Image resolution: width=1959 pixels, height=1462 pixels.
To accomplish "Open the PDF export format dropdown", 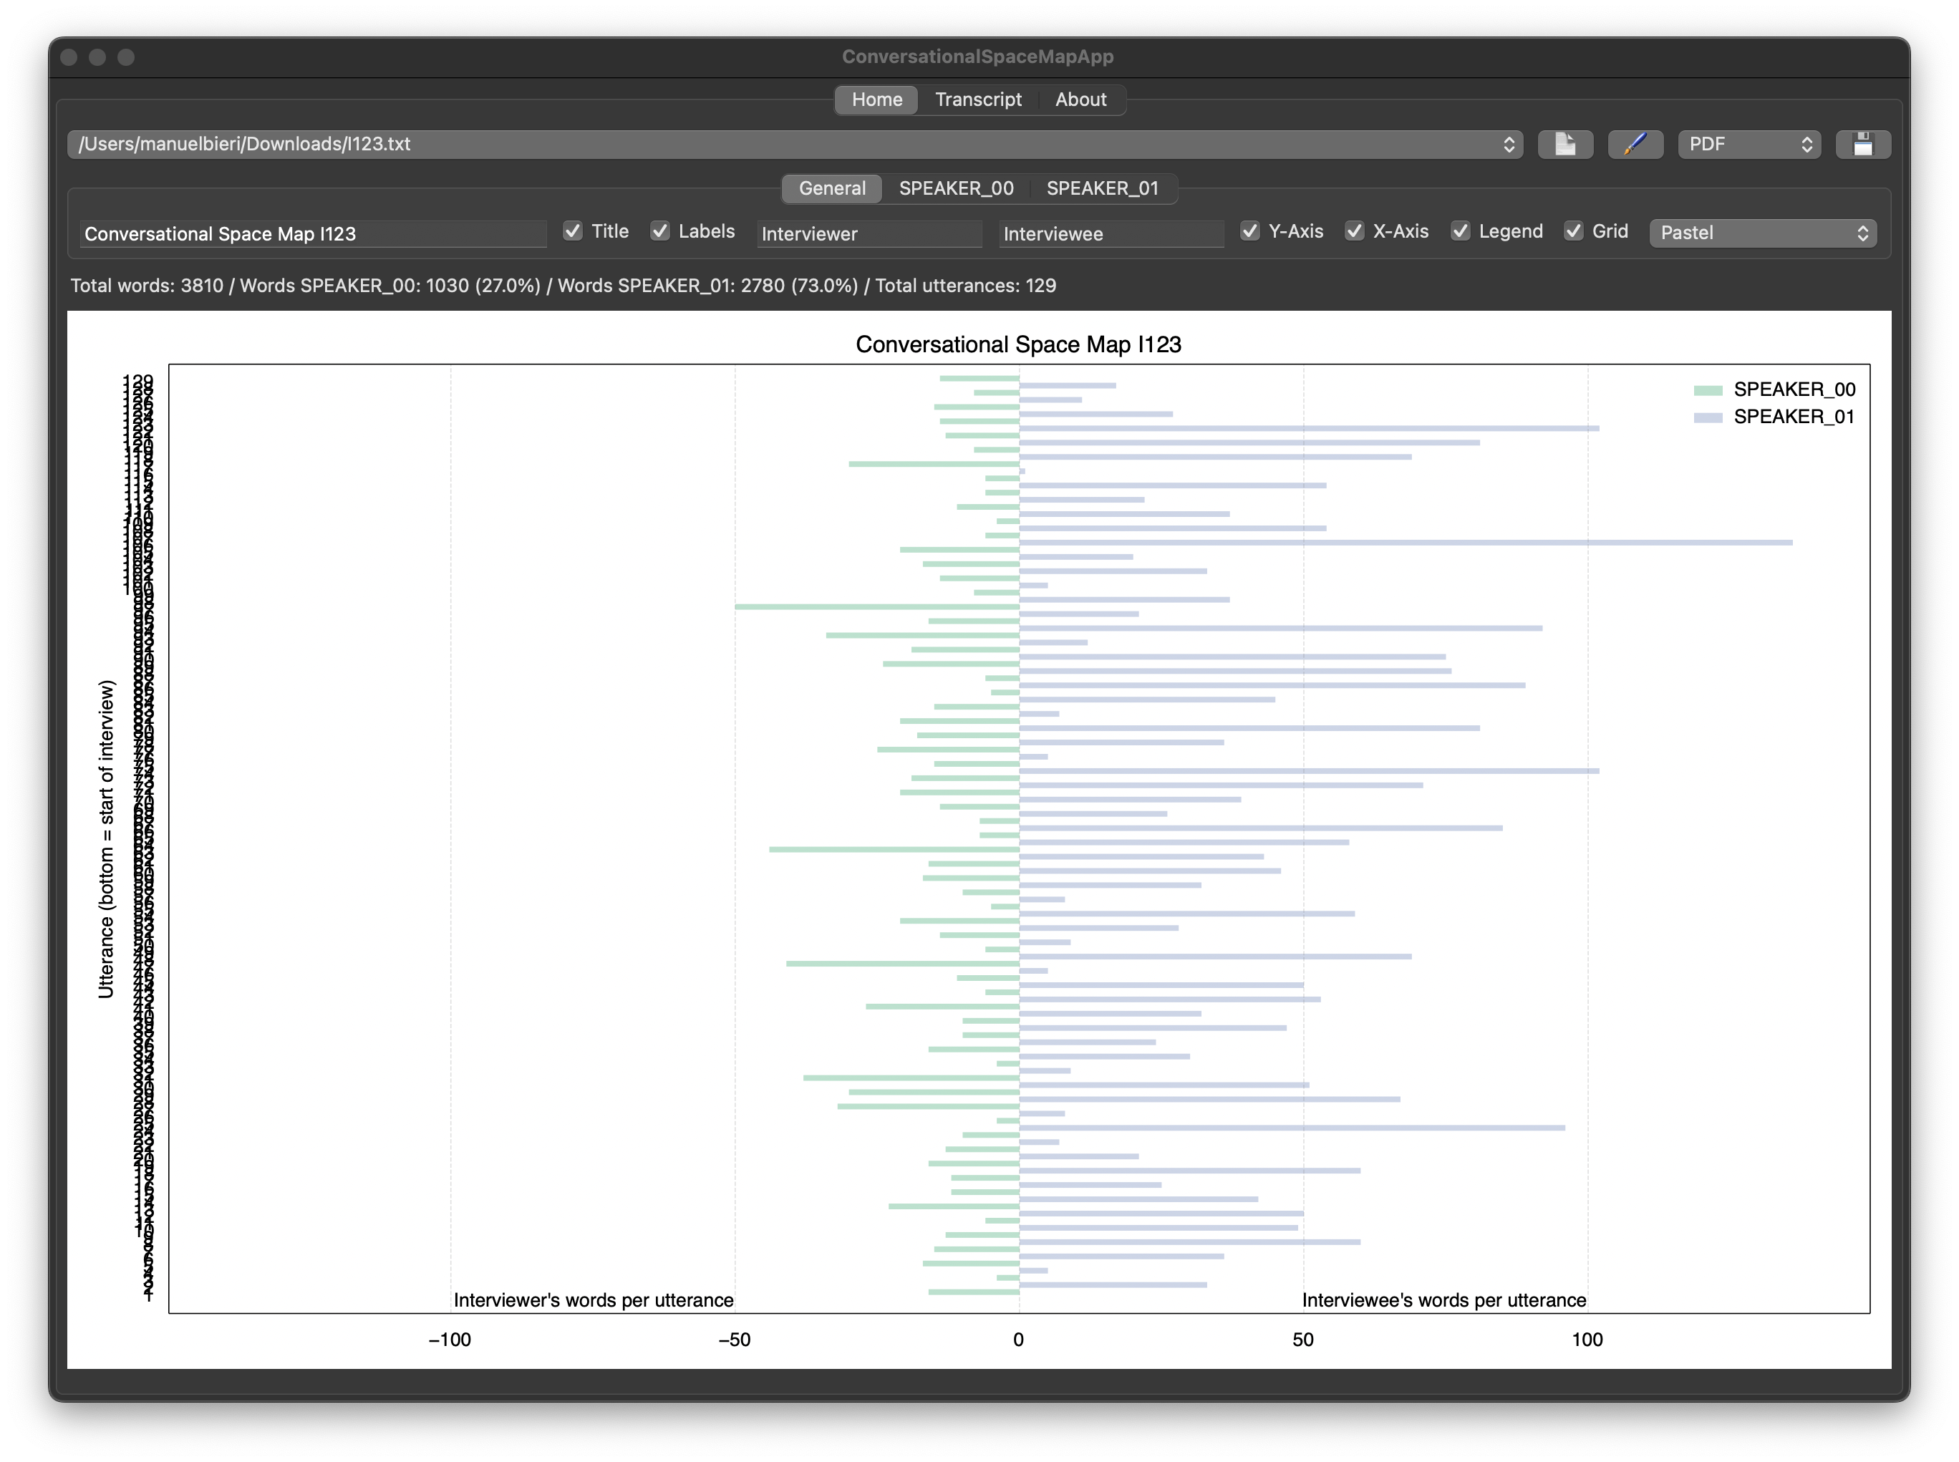I will [x=1748, y=144].
